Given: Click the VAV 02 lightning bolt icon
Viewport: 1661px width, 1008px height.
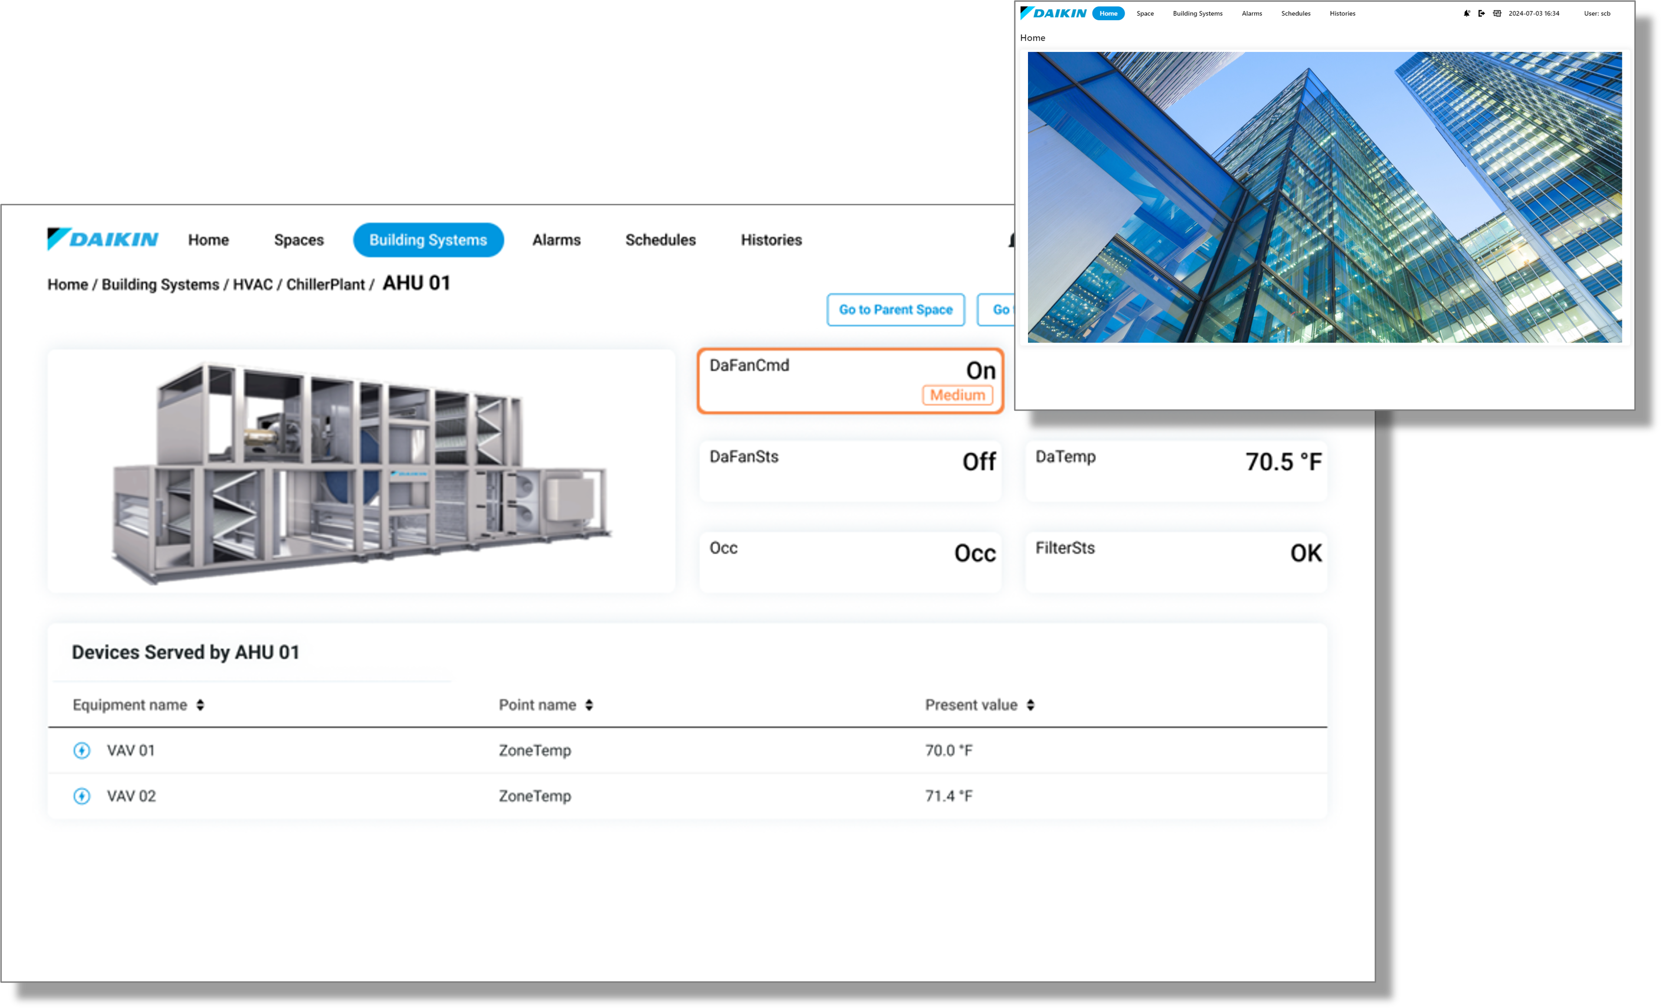Looking at the screenshot, I should point(81,796).
